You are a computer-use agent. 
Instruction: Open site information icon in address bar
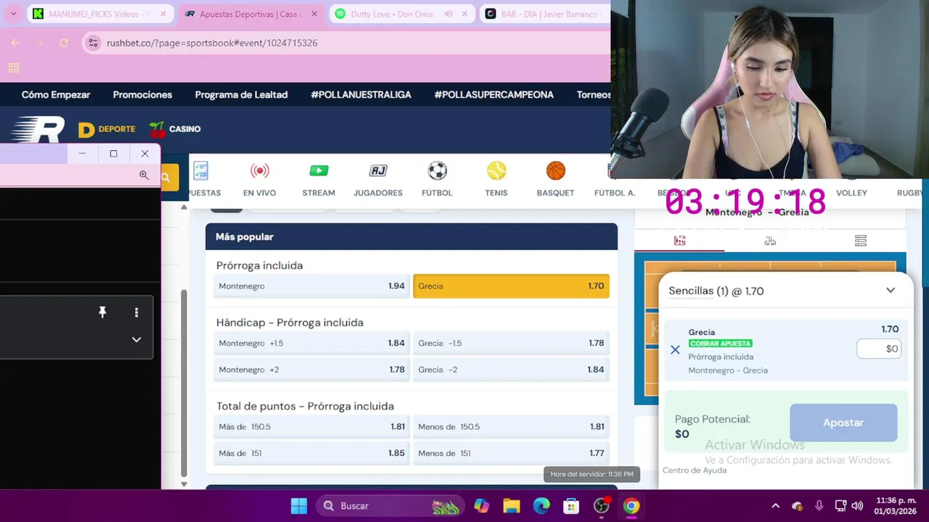click(x=93, y=43)
